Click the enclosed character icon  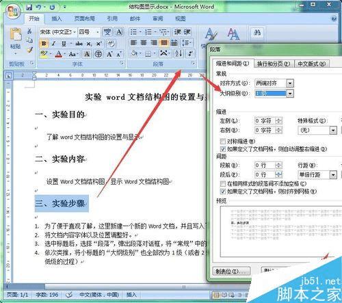pos(98,54)
